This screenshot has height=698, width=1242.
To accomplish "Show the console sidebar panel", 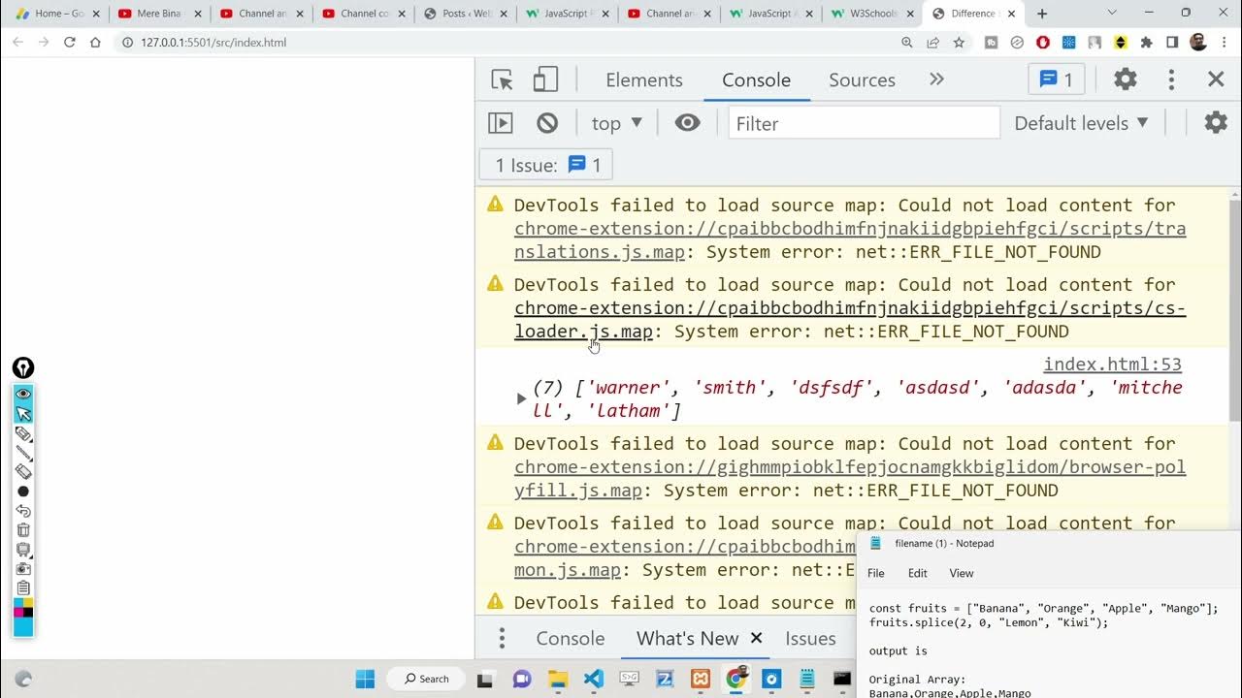I will point(501,123).
